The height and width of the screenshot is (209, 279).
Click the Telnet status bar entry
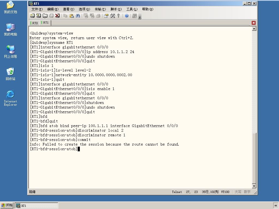coord(177,192)
